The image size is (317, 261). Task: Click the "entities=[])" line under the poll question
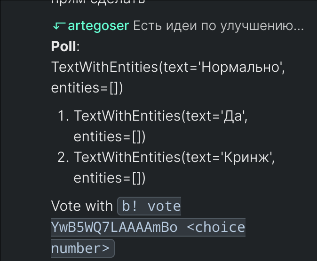point(87,88)
